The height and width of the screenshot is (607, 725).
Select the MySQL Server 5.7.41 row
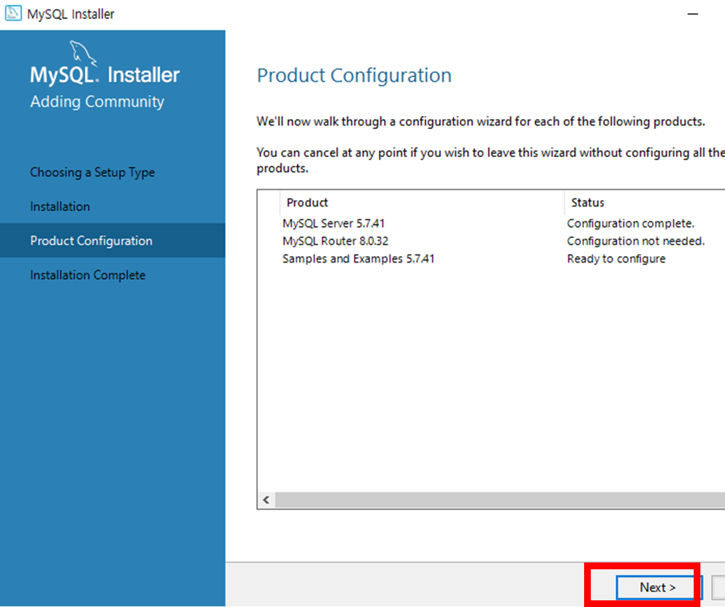coord(491,223)
